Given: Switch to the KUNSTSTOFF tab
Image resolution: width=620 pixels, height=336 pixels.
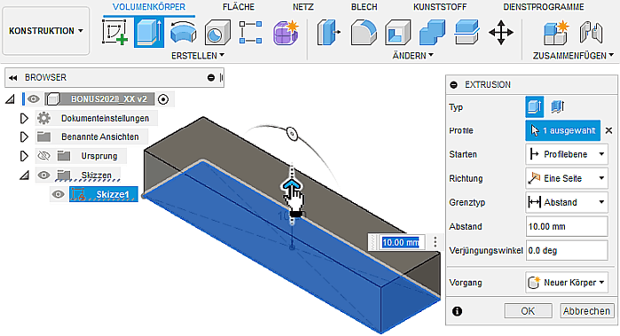Looking at the screenshot, I should (x=440, y=7).
